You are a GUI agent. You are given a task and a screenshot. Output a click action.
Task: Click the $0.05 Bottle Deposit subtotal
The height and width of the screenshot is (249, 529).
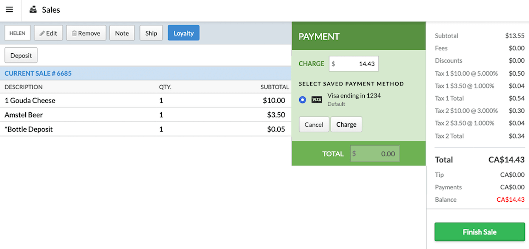276,129
